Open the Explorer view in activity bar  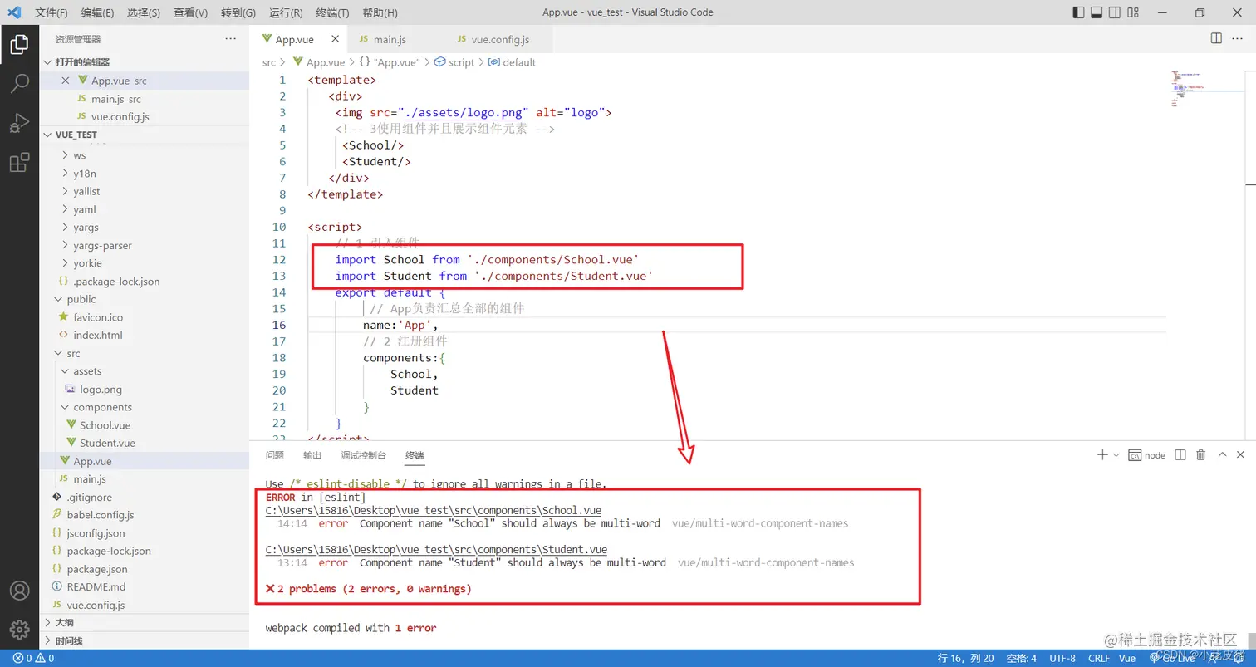click(19, 44)
